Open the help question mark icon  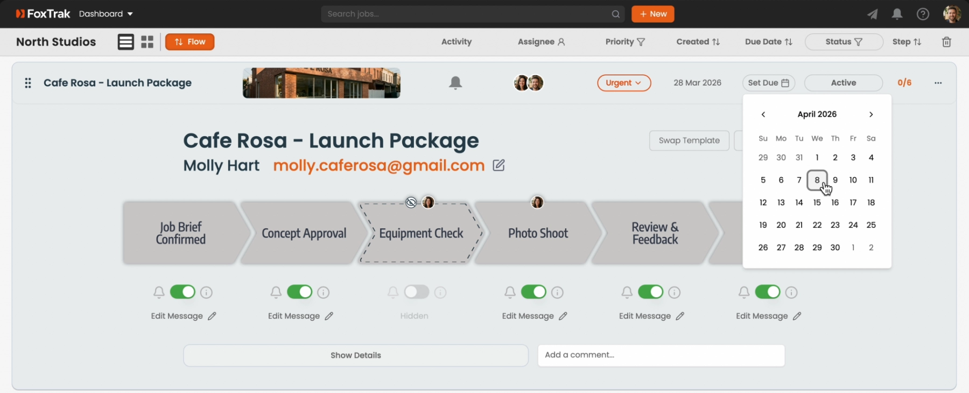pos(923,14)
